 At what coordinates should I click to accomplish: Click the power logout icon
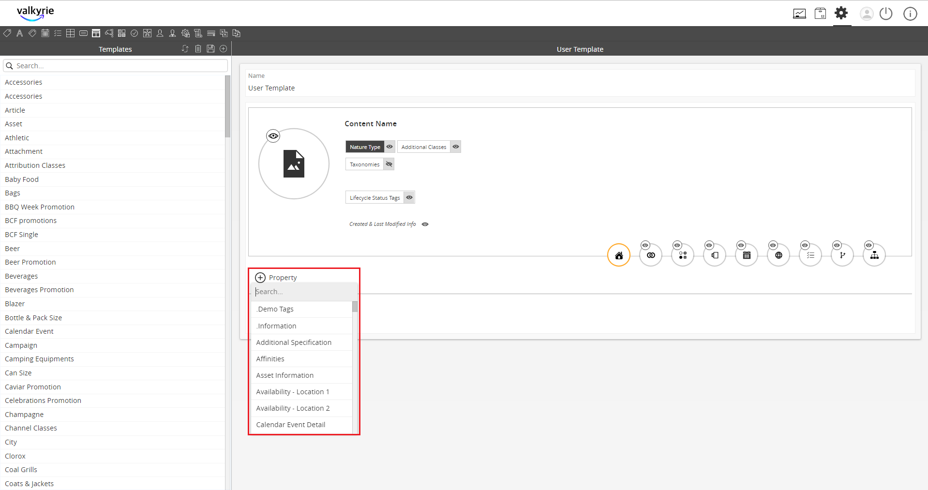[886, 14]
